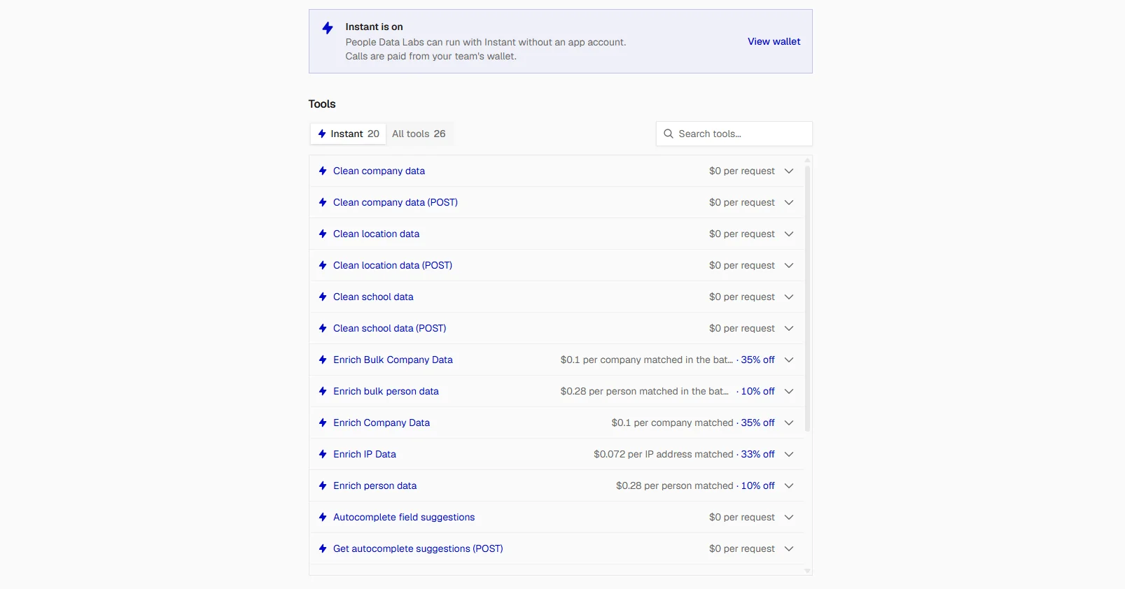The image size is (1125, 589).
Task: Expand the Enrich Bulk Company Data chevron
Action: (789, 360)
